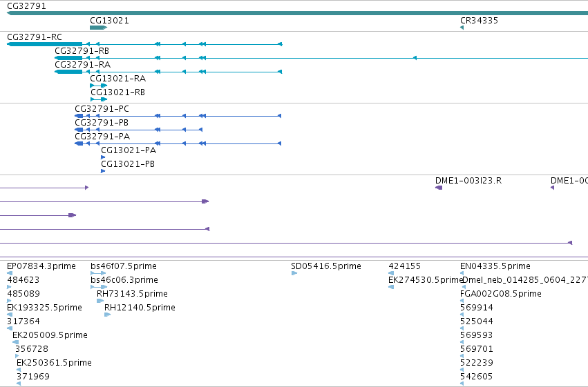The height and width of the screenshot is (387, 588).
Task: Open EST EP07834.3prime
Action: [x=41, y=266]
